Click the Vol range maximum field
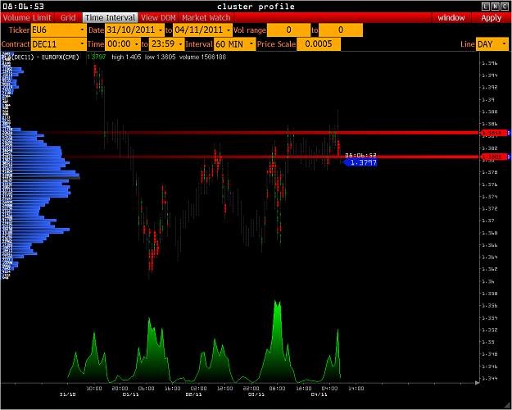This screenshot has width=512, height=410. 341,30
